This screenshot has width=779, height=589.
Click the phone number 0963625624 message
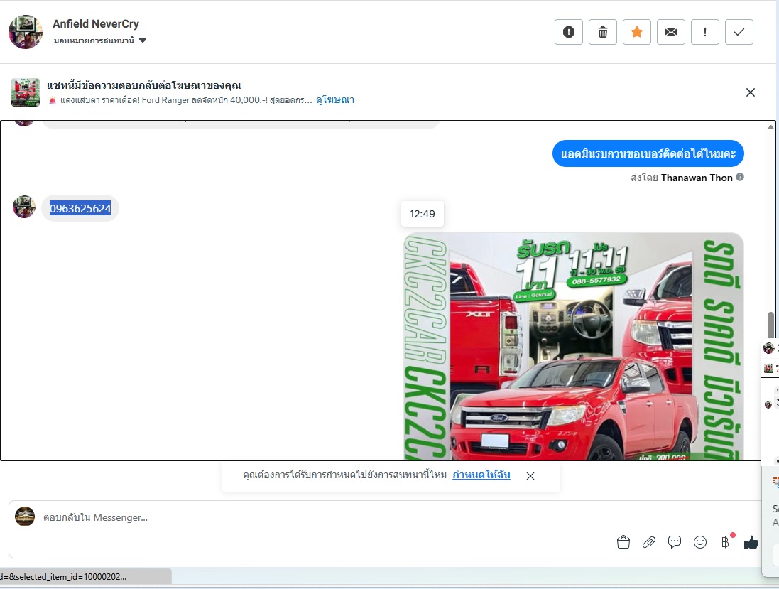click(80, 208)
